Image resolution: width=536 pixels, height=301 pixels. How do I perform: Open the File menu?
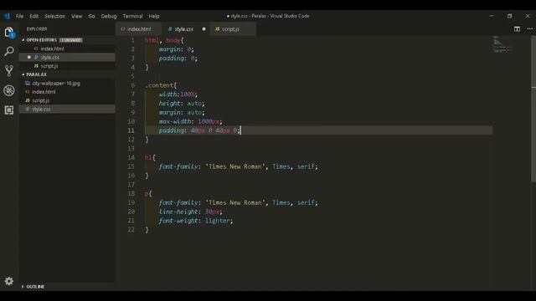tap(19, 16)
